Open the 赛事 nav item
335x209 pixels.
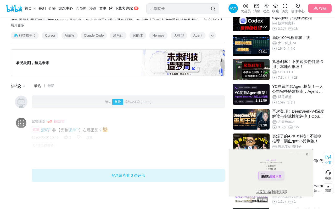pos(103,8)
